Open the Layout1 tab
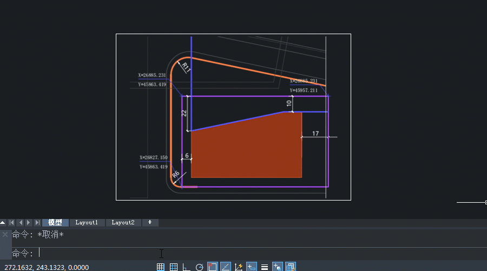The height and width of the screenshot is (271, 487). coord(87,223)
